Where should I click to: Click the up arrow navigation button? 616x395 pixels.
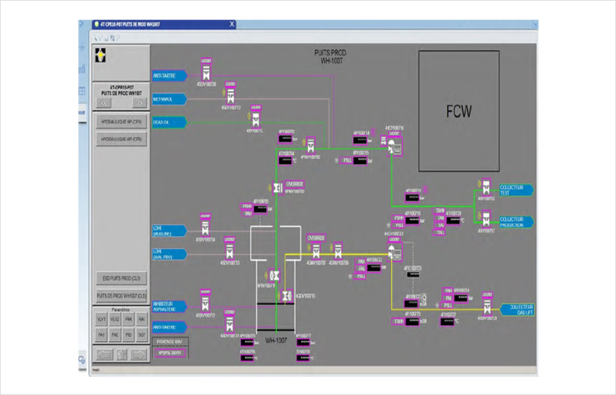tap(122, 355)
